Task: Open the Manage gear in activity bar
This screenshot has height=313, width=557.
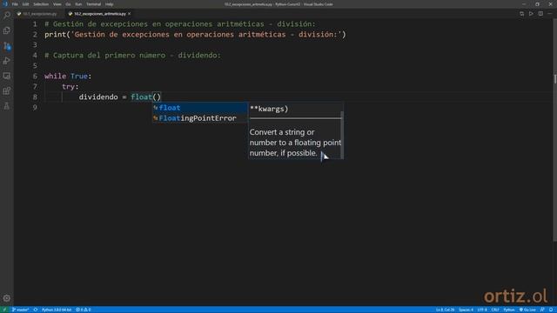Action: 7,298
